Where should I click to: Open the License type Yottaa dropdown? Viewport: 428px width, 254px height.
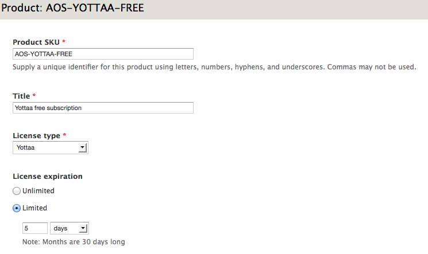coord(50,148)
